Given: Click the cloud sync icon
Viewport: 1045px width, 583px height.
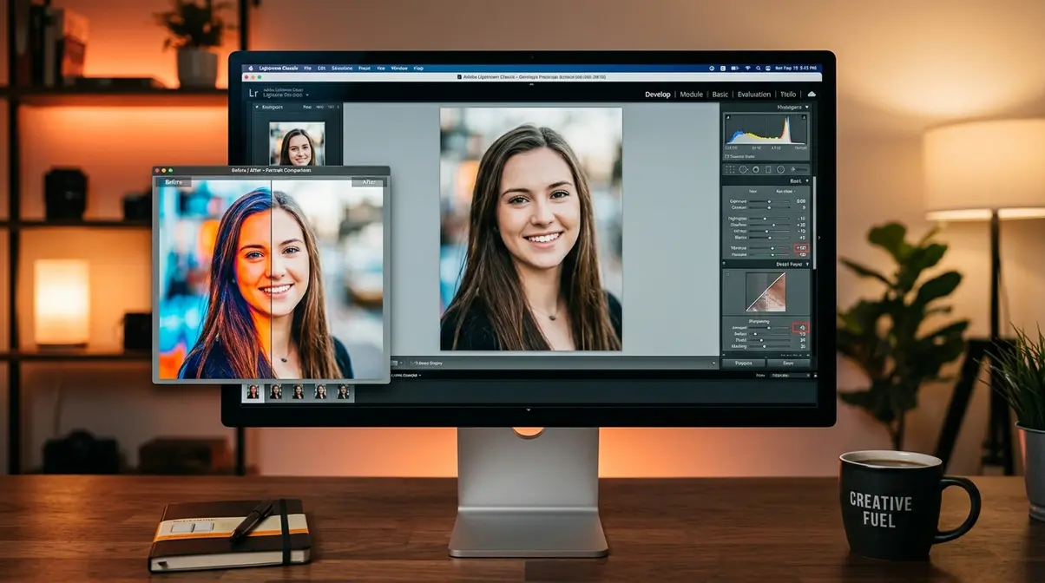Looking at the screenshot, I should click(812, 94).
